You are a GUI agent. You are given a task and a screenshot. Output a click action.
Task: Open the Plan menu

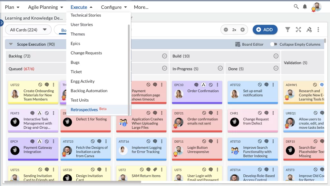click(12, 7)
